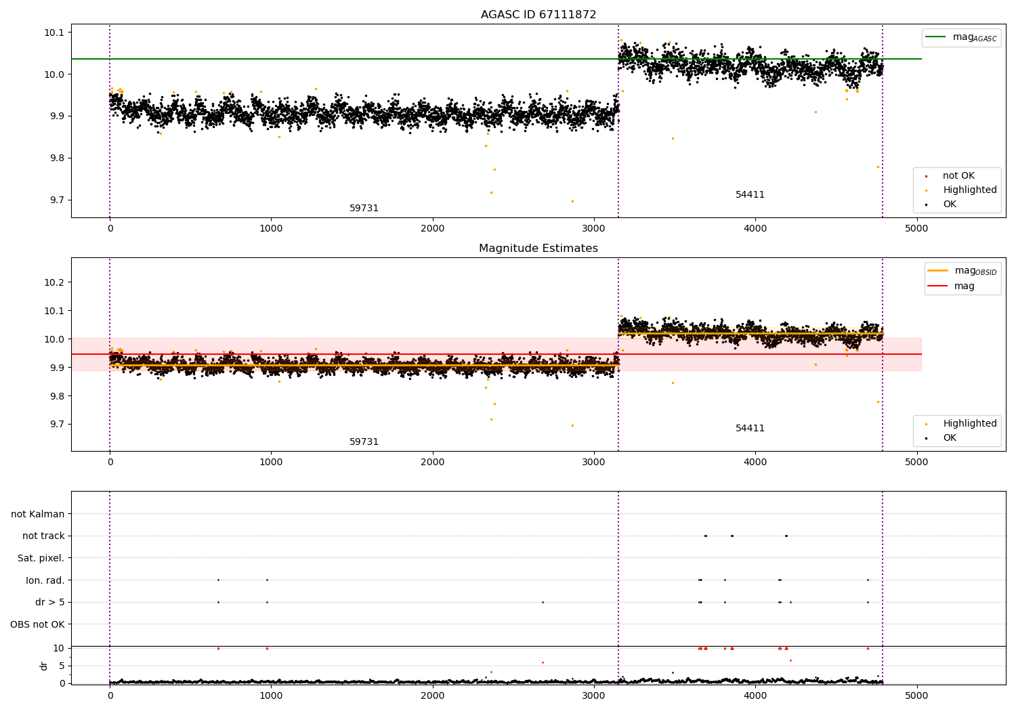This screenshot has height=711, width=1016.
Task: Click the 54411 obsid label in the middle plot
Action: (750, 429)
